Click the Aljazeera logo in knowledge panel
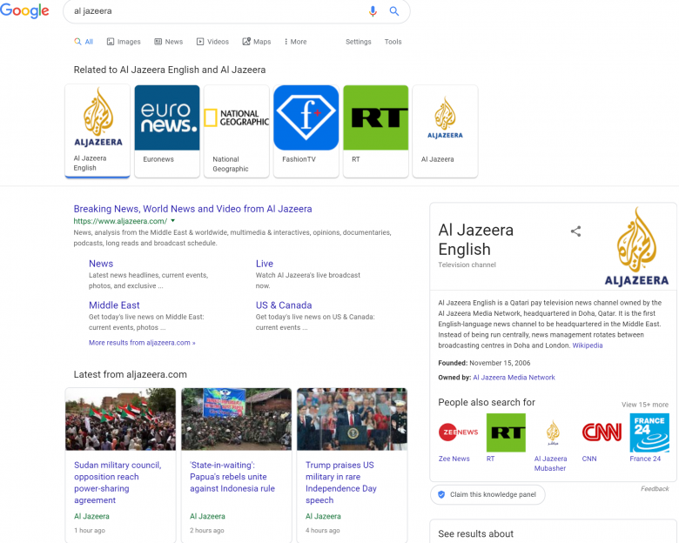This screenshot has height=543, width=679. (x=636, y=246)
